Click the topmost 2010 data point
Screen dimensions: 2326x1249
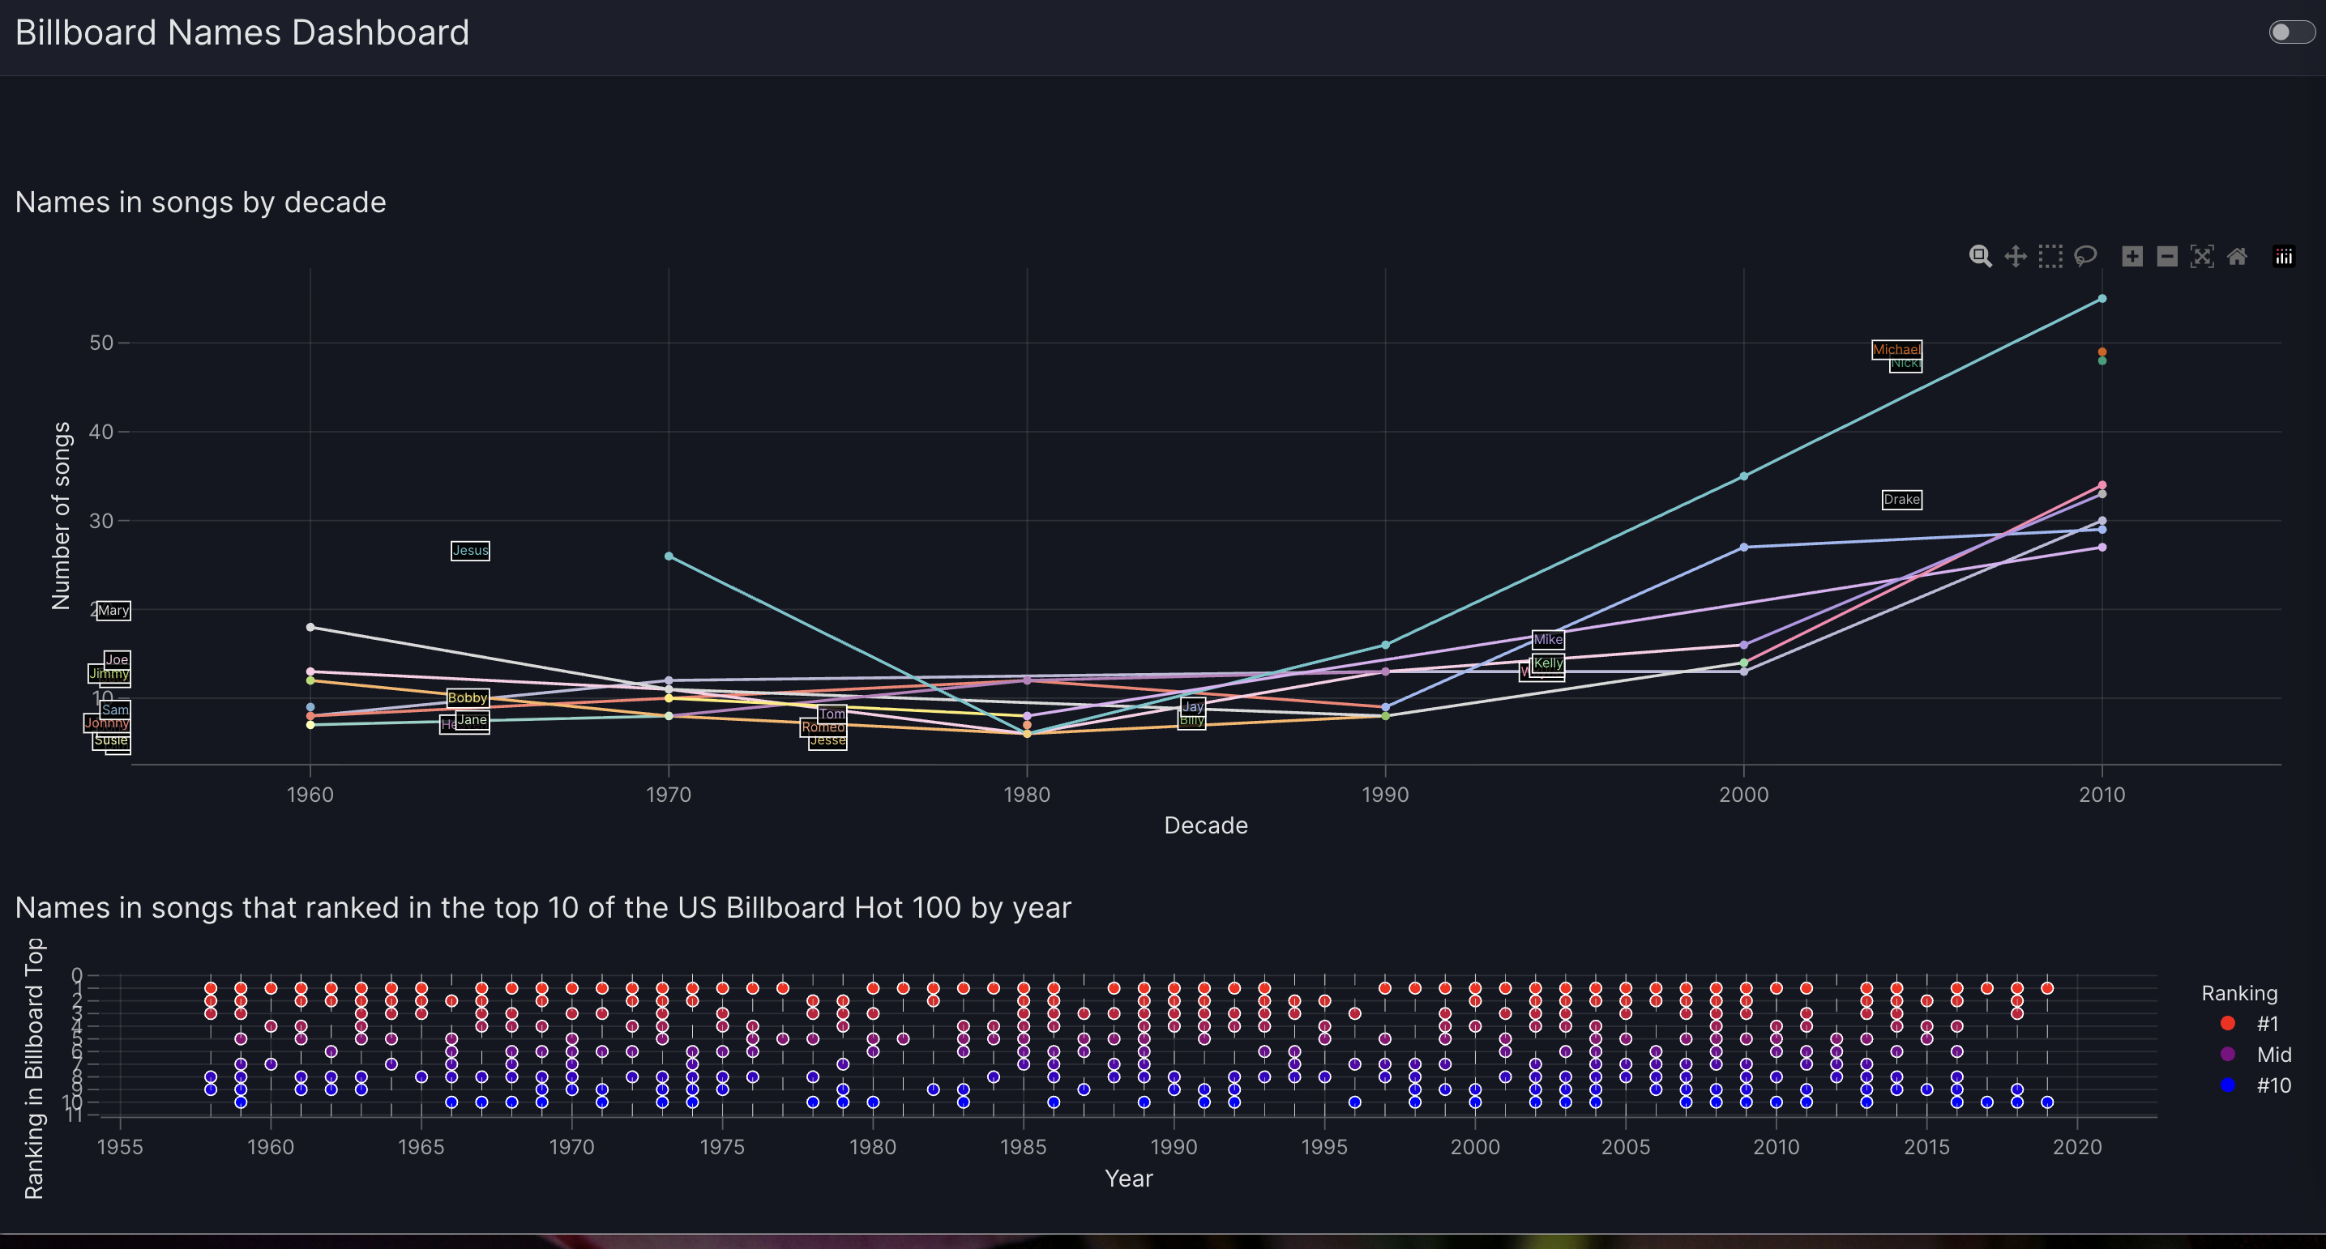[x=2102, y=299]
